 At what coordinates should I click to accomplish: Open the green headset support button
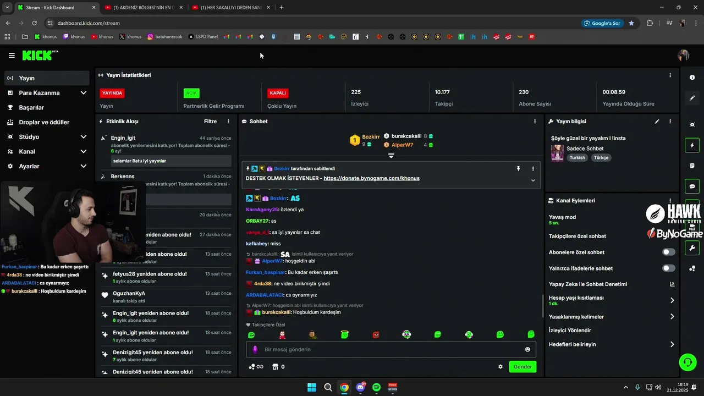[x=687, y=362]
